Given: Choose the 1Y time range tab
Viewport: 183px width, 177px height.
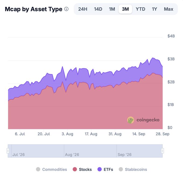Looking at the screenshot, I should click(x=154, y=9).
